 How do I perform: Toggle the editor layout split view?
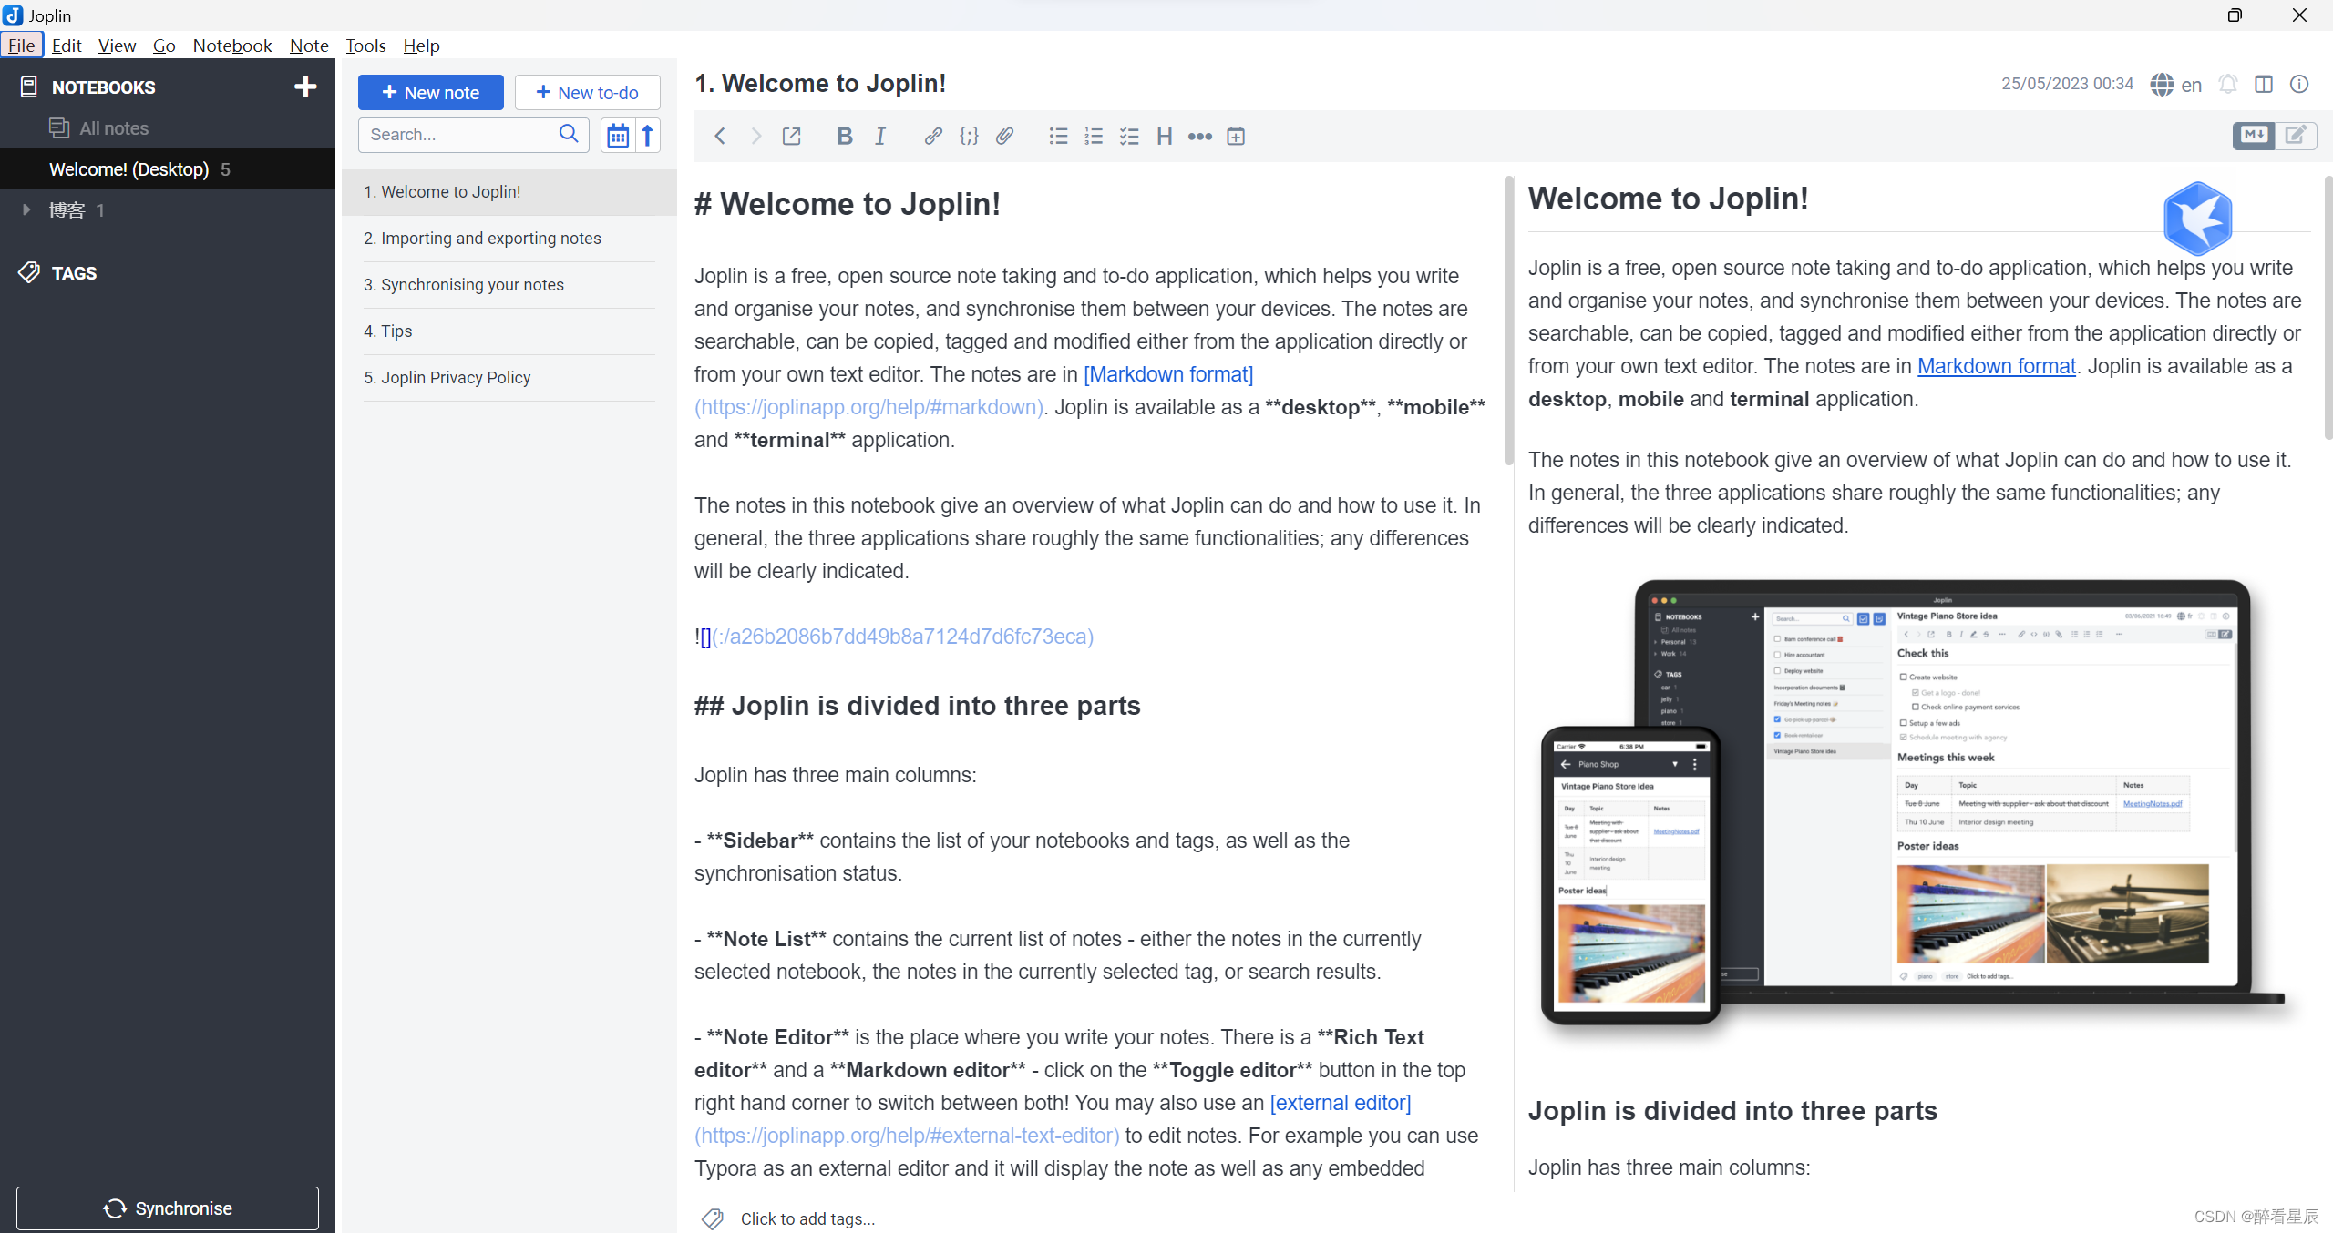[x=2264, y=84]
